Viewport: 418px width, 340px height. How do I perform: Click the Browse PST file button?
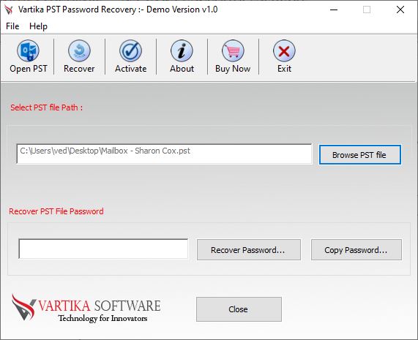360,155
